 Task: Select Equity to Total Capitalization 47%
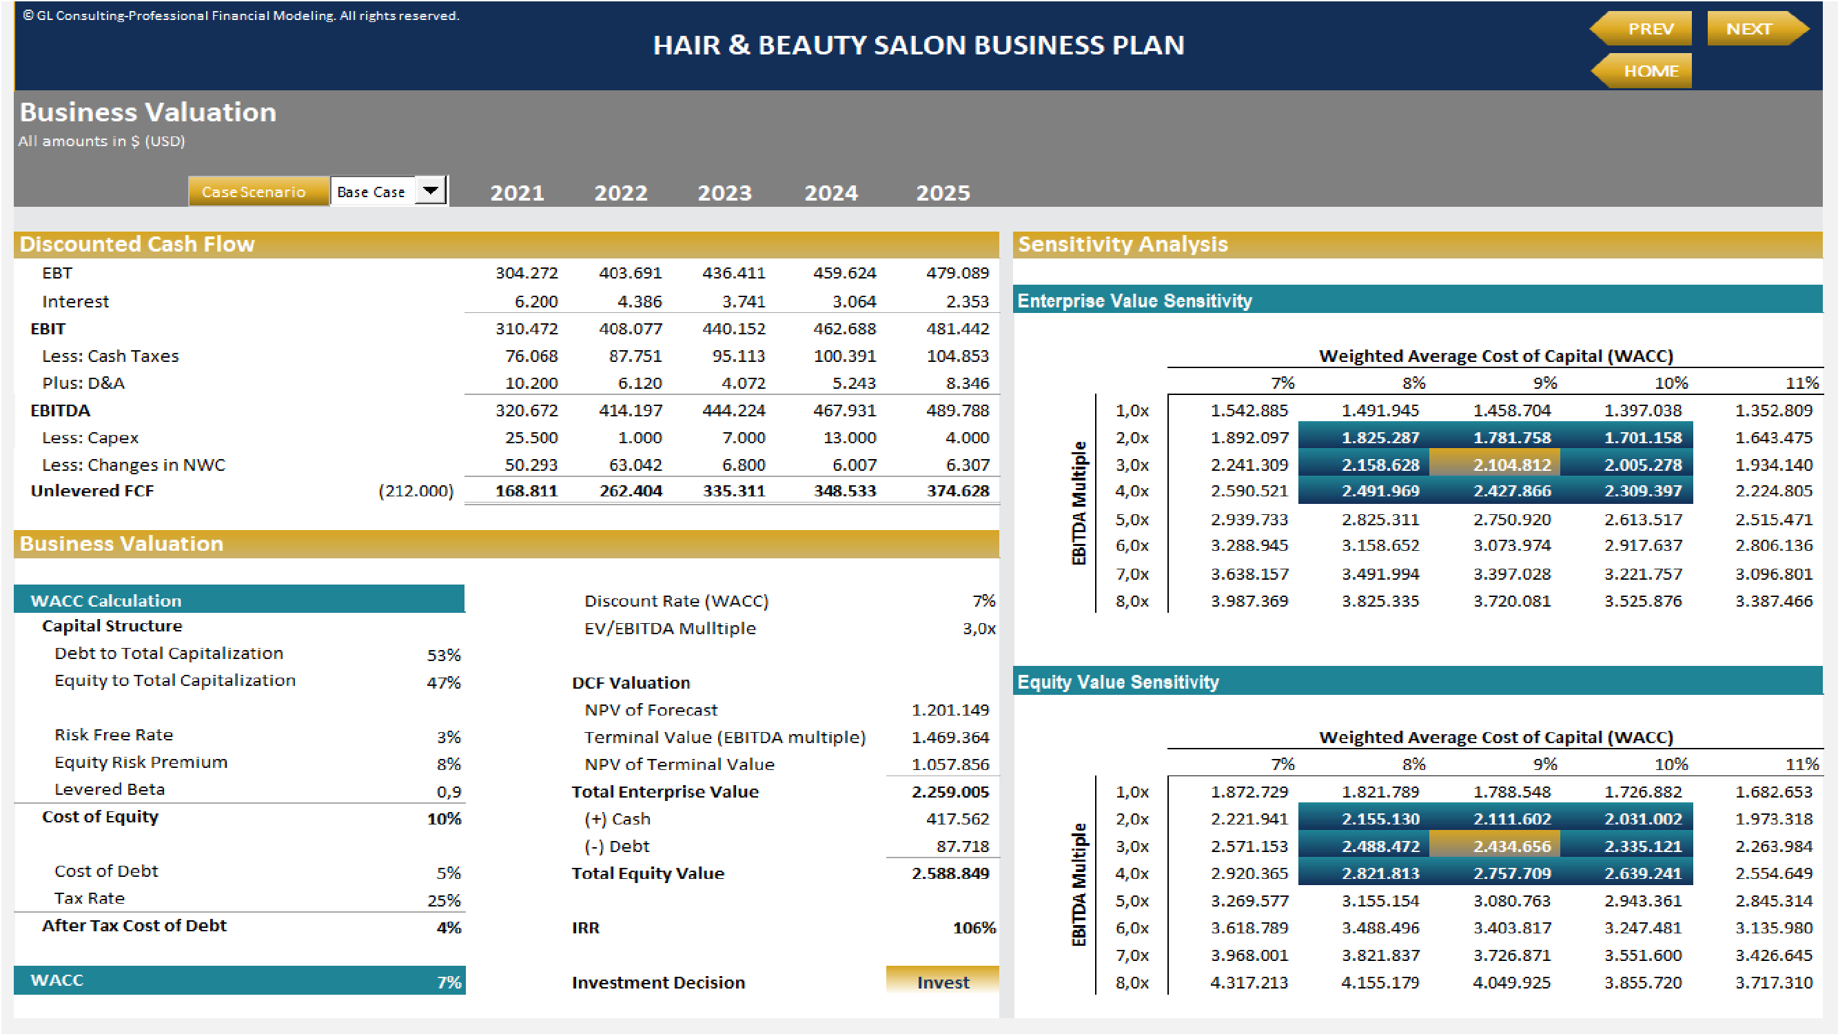pyautogui.click(x=443, y=682)
